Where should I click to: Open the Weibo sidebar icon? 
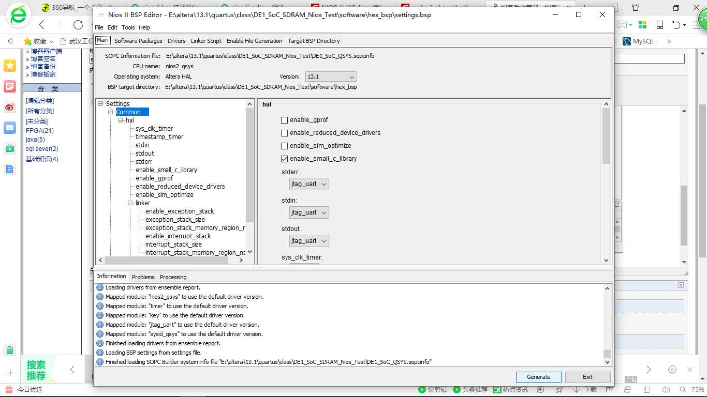click(x=10, y=107)
